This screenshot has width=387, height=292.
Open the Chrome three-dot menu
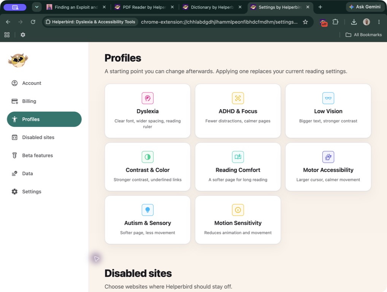pyautogui.click(x=379, y=22)
